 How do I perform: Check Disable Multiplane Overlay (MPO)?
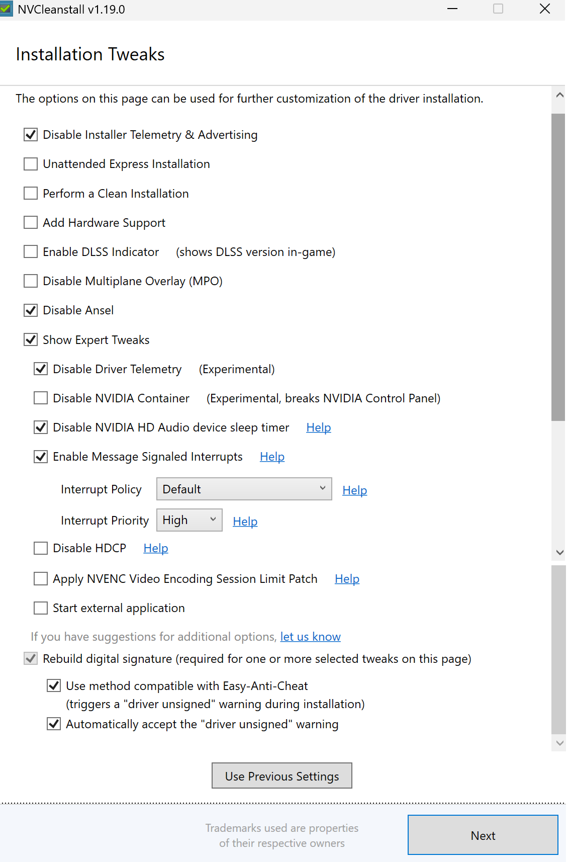point(31,281)
